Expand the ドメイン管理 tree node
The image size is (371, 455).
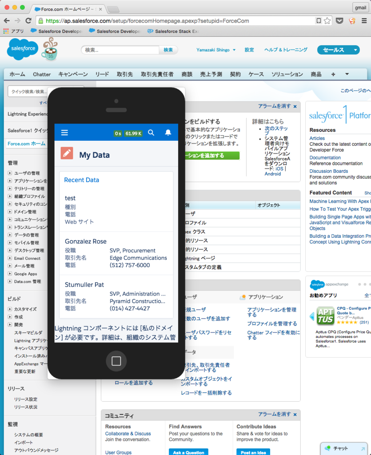(x=10, y=212)
